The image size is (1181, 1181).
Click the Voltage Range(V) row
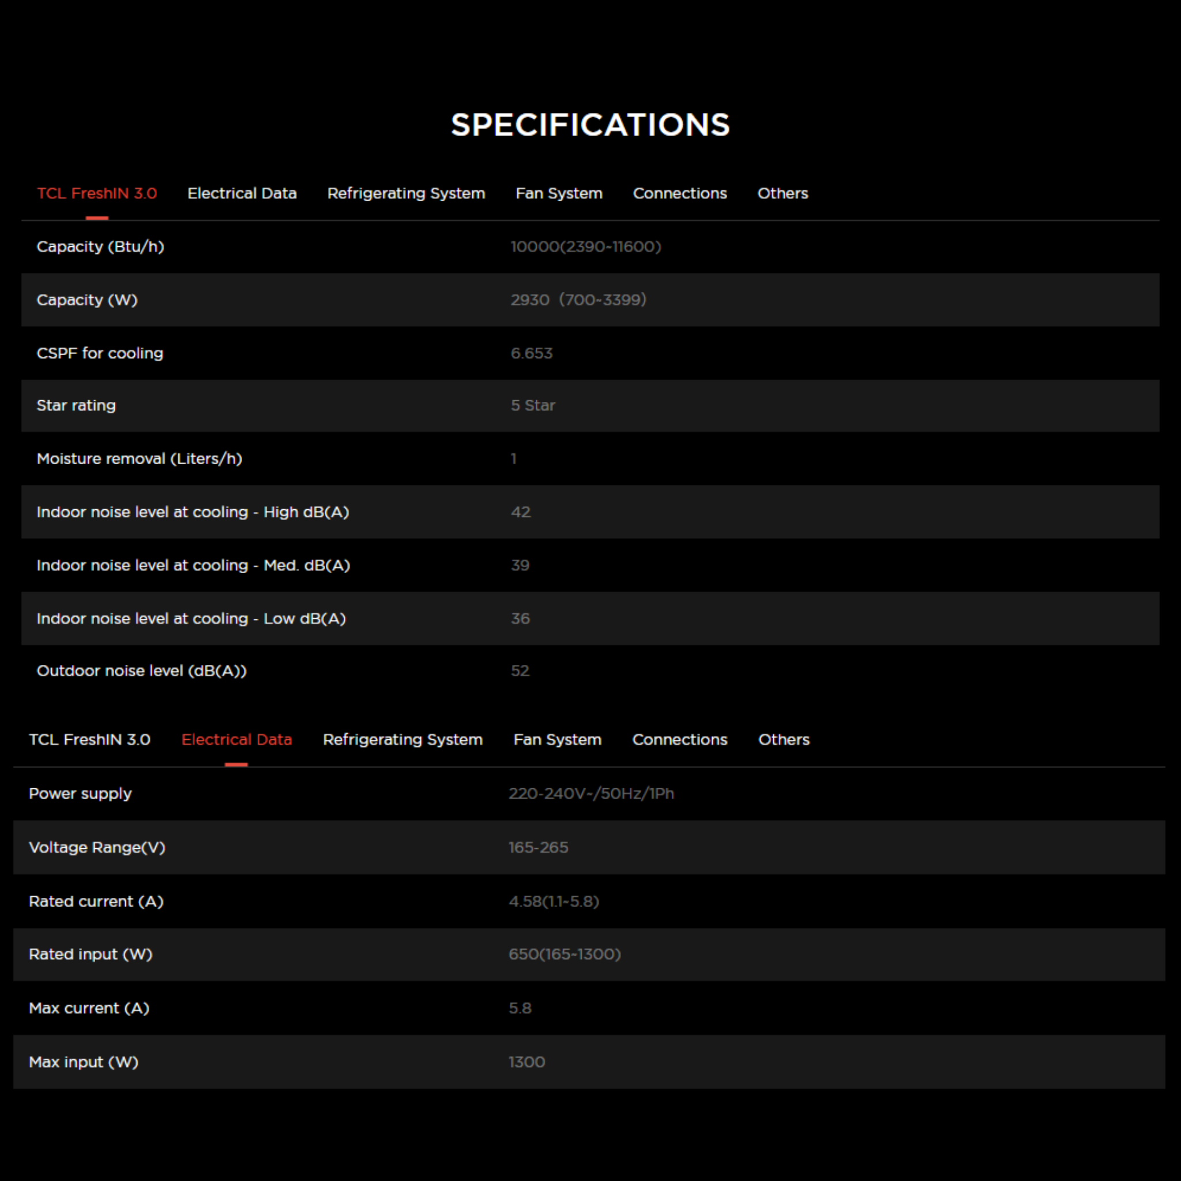[589, 847]
